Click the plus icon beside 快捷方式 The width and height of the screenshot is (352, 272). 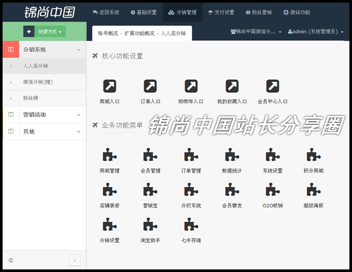[29, 32]
